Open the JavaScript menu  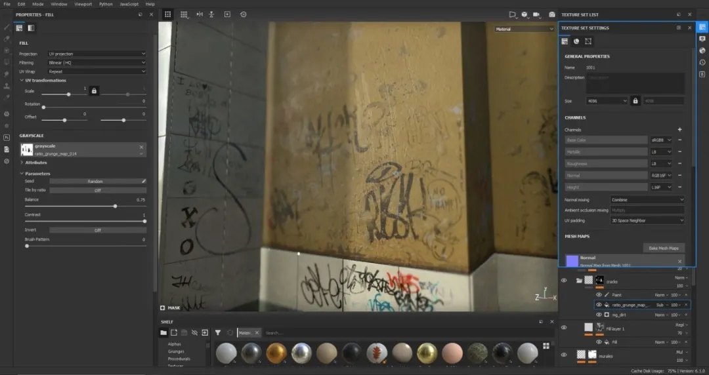pyautogui.click(x=129, y=4)
